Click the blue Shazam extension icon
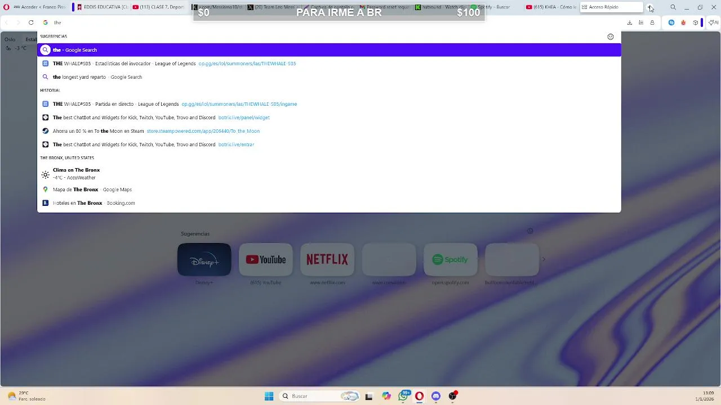721x405 pixels. click(671, 22)
